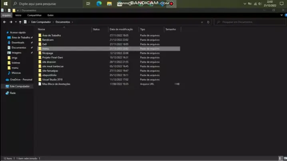Open File Explorer from the taskbar
The height and width of the screenshot is (161, 287).
[x=109, y=4]
